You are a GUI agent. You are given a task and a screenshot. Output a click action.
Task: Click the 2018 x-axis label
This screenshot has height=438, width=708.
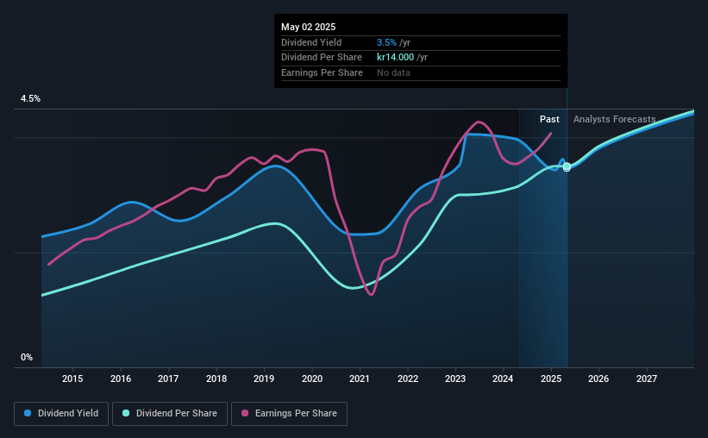(216, 379)
